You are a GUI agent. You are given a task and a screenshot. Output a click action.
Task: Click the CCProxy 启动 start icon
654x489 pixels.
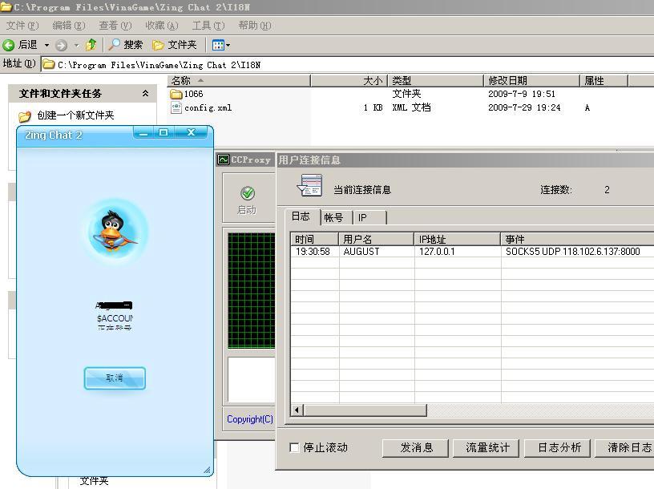pos(248,193)
